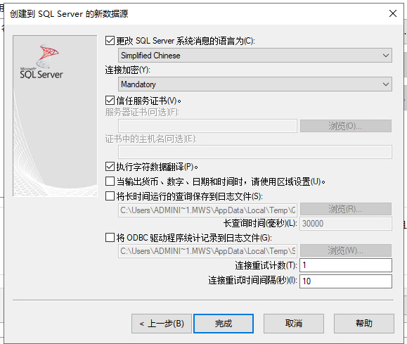Close the SQL Server data source dialog
Viewport: 407px width, 344px height.
(x=393, y=13)
